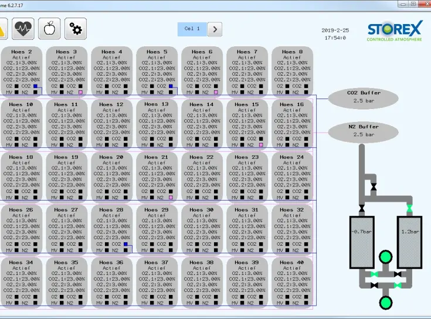Viewport: 431px width, 319px height.
Task: Click the lower green pump circle
Action: 385,303
